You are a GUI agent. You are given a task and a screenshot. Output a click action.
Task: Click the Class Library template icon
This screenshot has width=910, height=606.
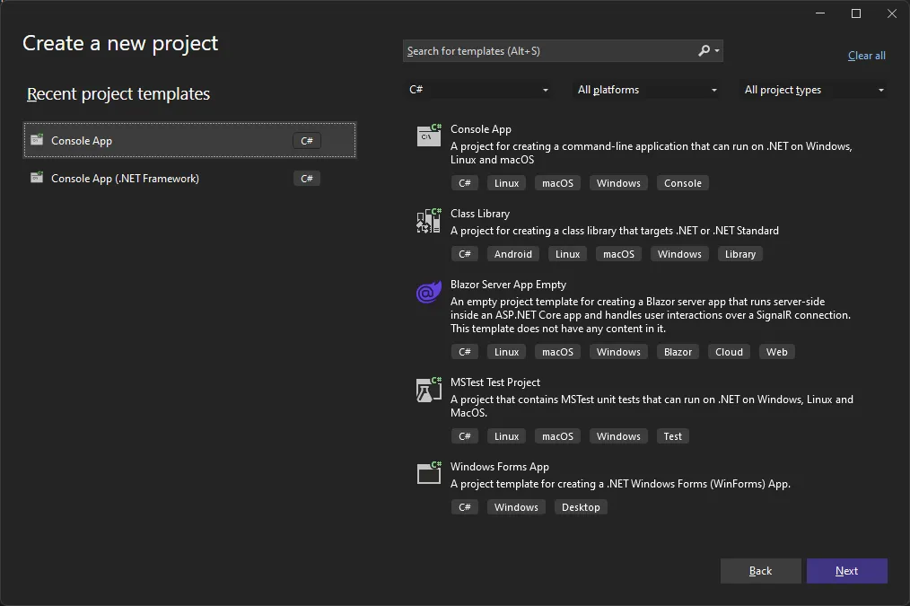point(428,220)
